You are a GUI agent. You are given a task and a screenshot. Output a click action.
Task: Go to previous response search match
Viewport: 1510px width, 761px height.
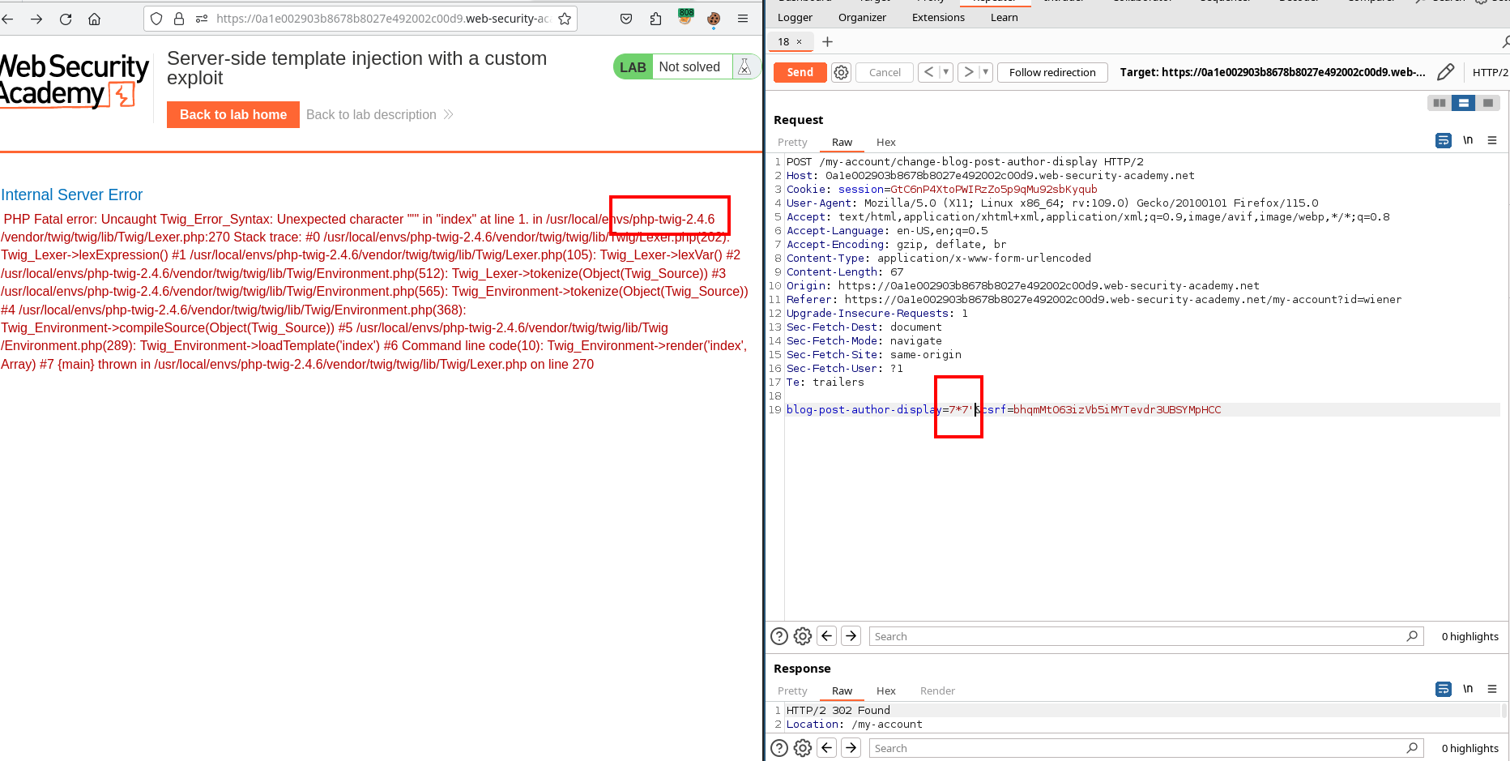point(826,748)
